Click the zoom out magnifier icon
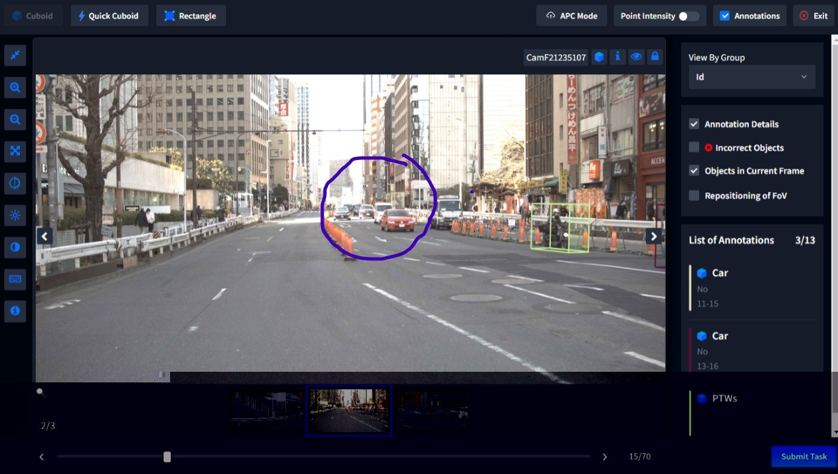The image size is (838, 474). pyautogui.click(x=15, y=119)
